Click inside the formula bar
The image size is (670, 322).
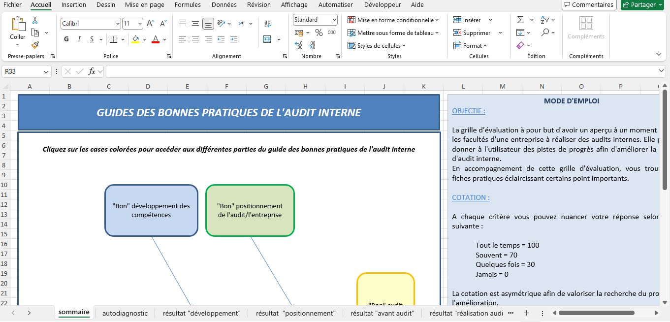click(345, 70)
